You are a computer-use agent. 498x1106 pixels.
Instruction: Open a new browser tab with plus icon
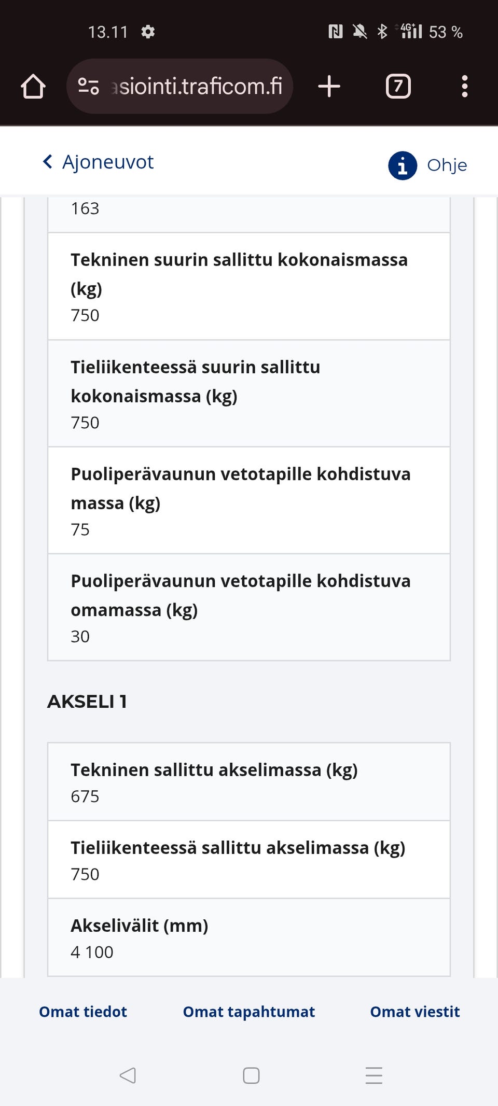[329, 86]
